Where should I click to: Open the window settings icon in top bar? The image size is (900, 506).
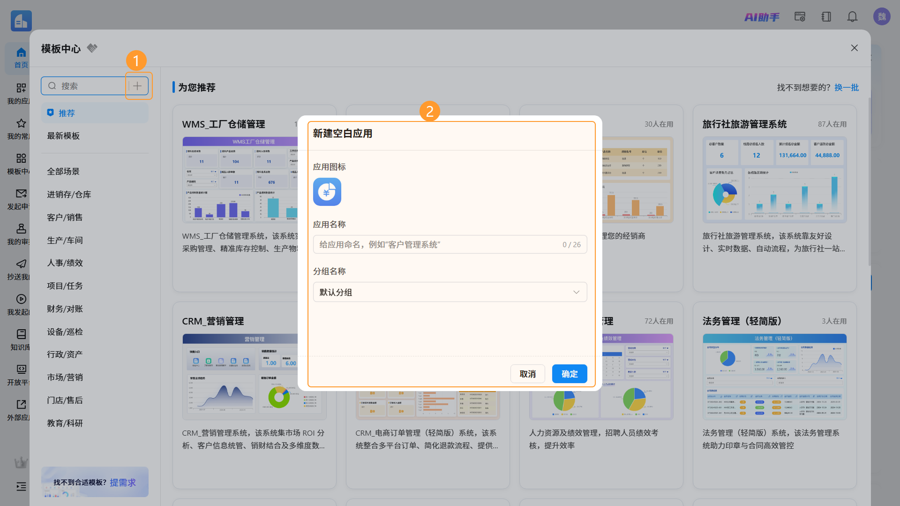click(800, 17)
